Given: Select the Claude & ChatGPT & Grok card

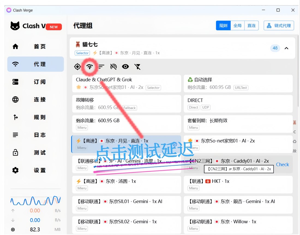Looking at the screenshot, I should point(127,84).
